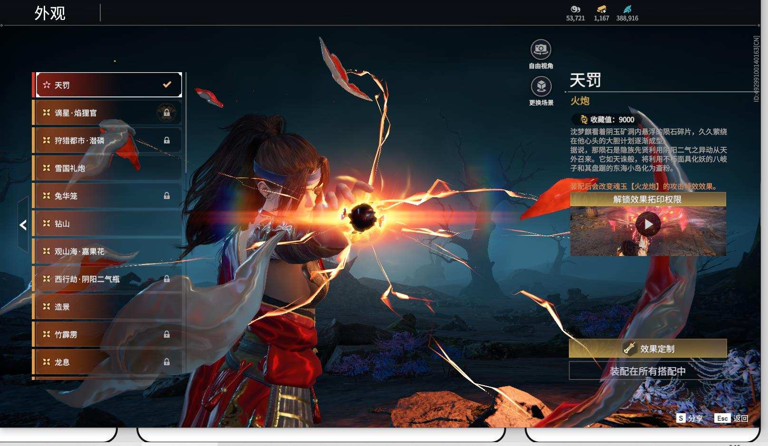The image size is (768, 446).
Task: Click the 收藏值: 9000 text
Action: (612, 120)
